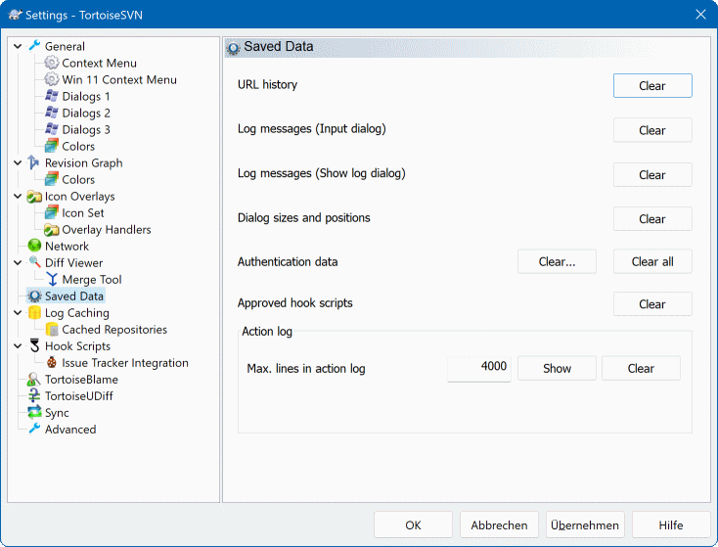The width and height of the screenshot is (718, 547).
Task: Collapse the Icon Overlays node
Action: click(18, 196)
